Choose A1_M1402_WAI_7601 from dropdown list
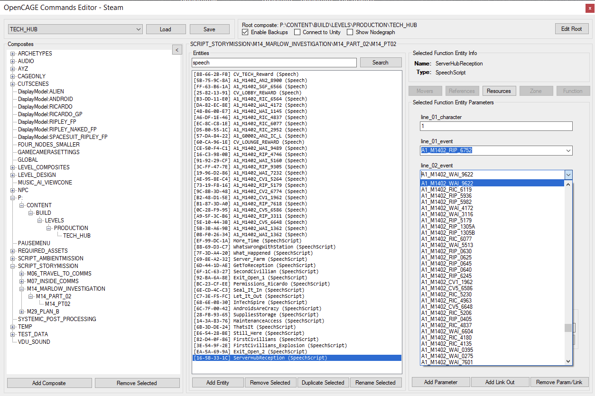The width and height of the screenshot is (595, 396). (x=492, y=362)
